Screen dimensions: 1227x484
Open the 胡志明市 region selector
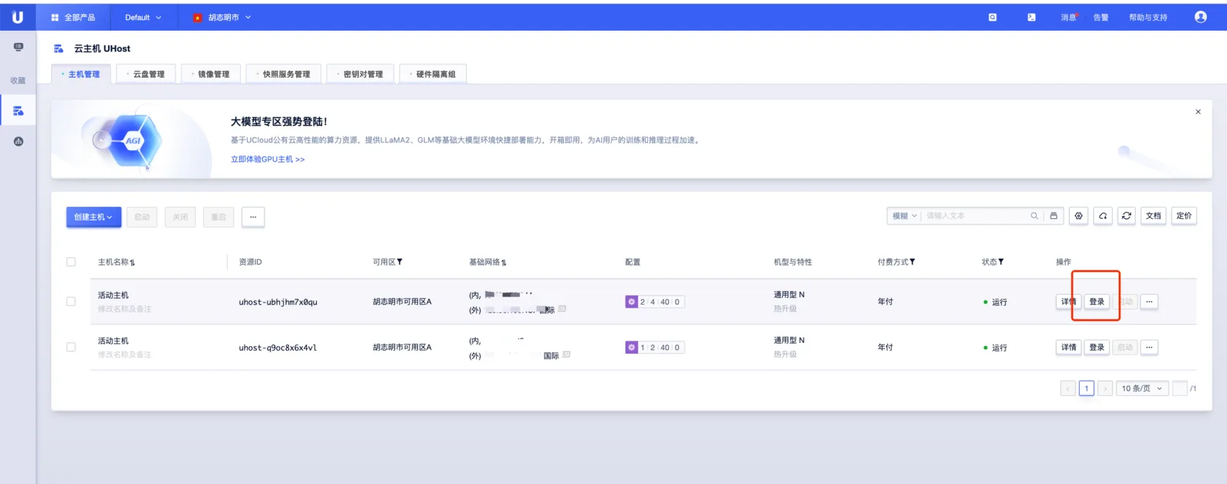point(222,17)
